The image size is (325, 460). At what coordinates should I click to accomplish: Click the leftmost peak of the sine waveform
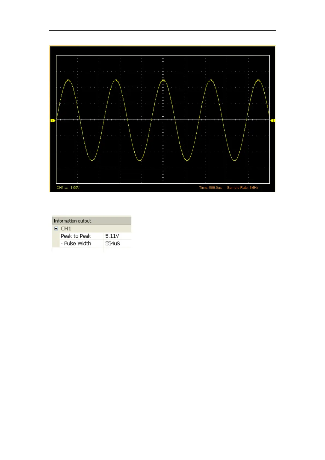click(68, 80)
